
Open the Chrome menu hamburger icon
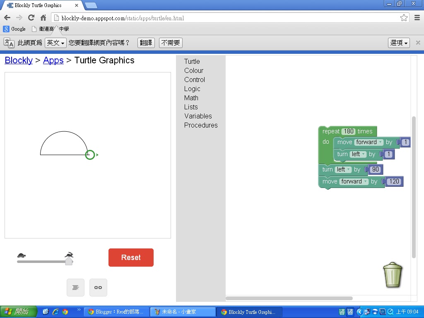click(417, 18)
